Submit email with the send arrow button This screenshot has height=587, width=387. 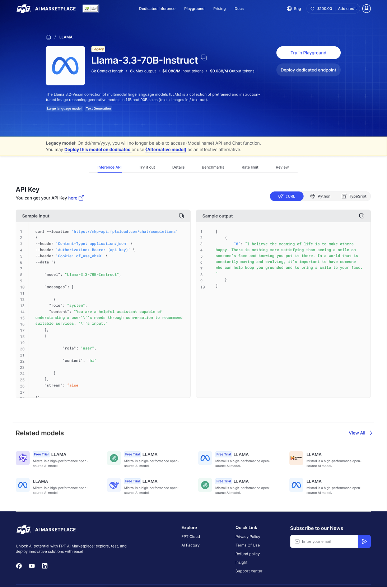point(364,541)
